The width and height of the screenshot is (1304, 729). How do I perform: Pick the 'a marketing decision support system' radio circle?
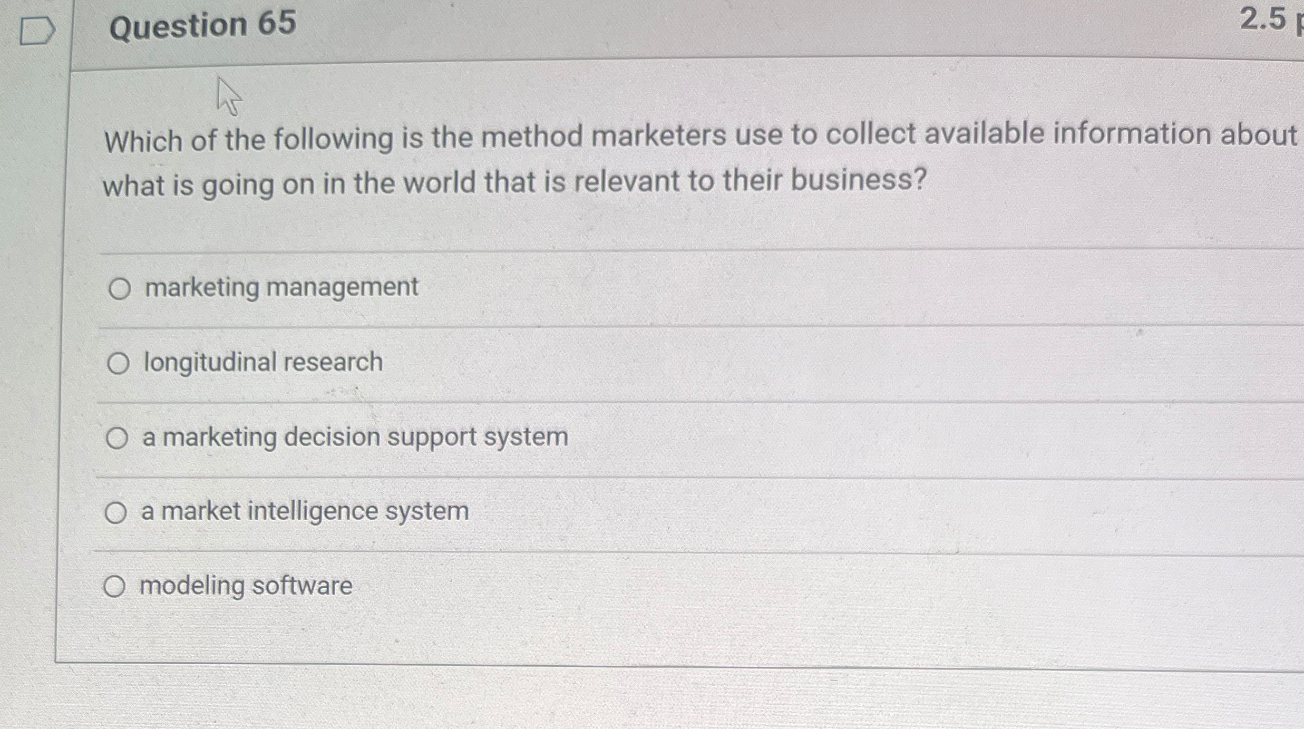click(117, 438)
